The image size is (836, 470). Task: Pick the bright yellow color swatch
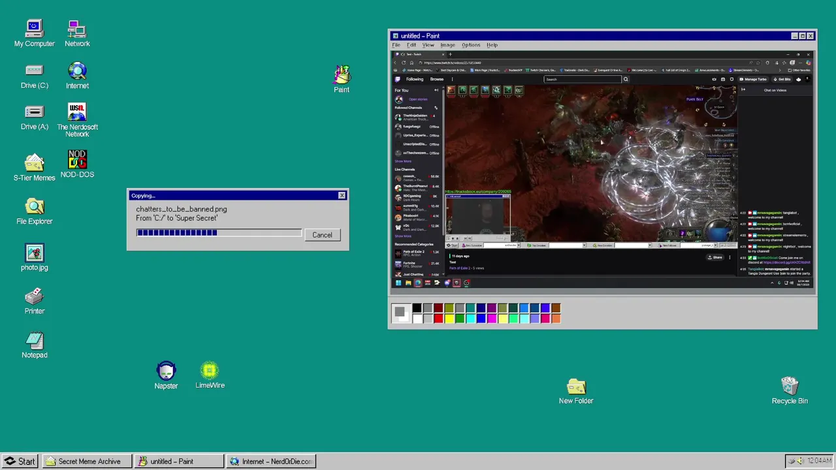point(449,319)
